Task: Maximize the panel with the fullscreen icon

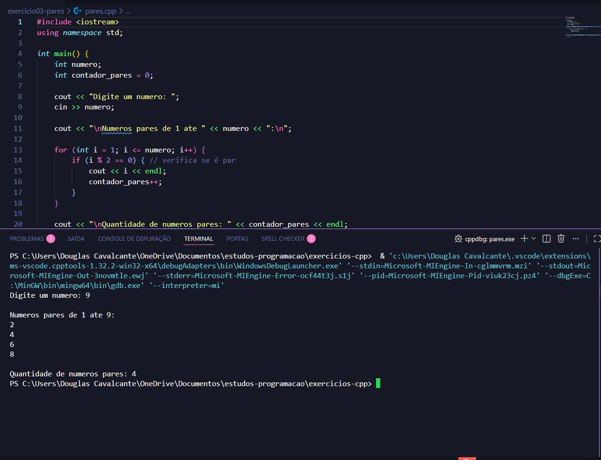Action: [x=597, y=238]
